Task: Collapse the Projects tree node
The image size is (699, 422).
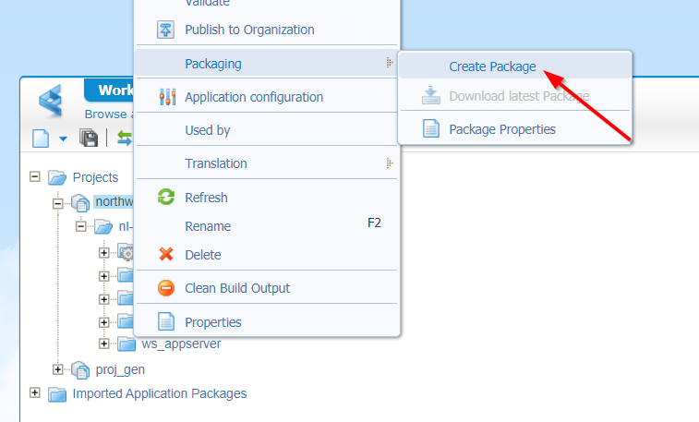Action: (36, 176)
